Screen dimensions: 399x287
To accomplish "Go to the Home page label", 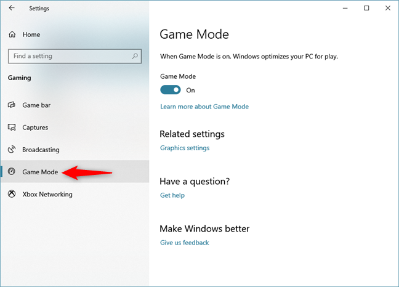I will 31,34.
